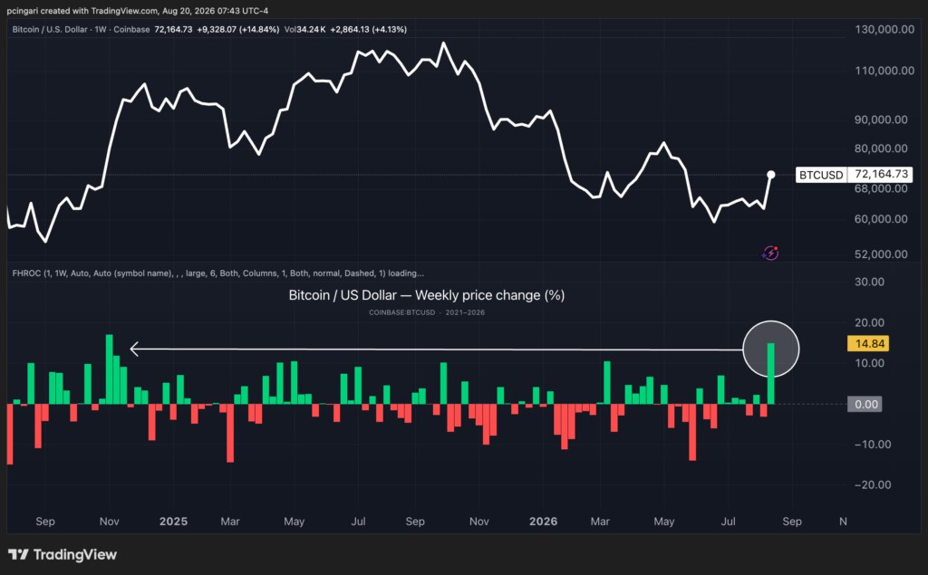Image resolution: width=928 pixels, height=575 pixels.
Task: Click the purple lightning replay icon
Action: pos(770,254)
